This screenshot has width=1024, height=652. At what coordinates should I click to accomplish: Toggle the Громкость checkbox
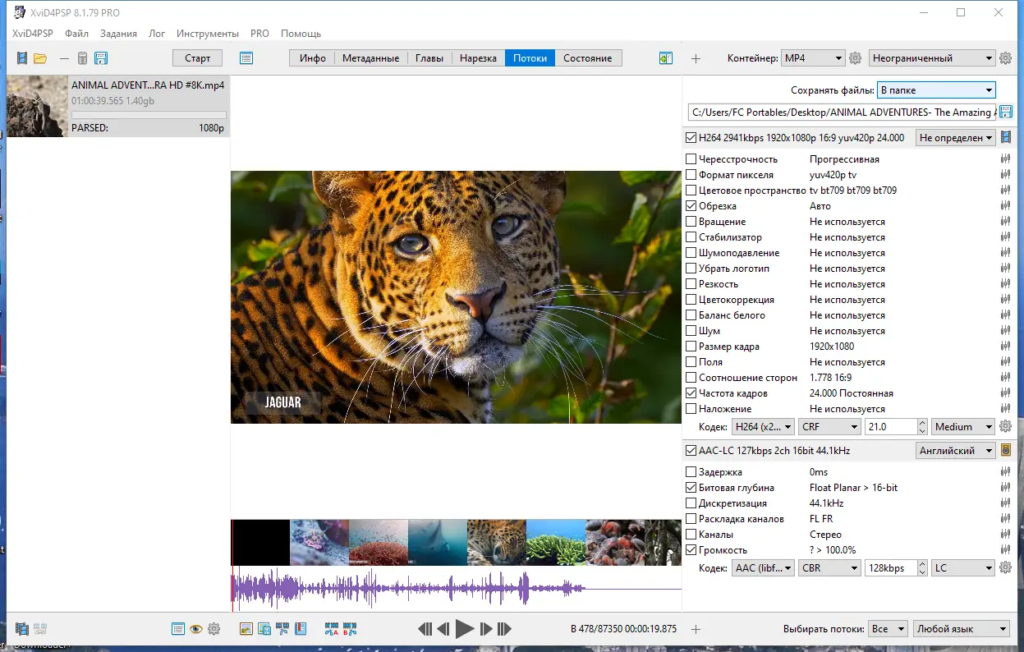click(x=691, y=550)
